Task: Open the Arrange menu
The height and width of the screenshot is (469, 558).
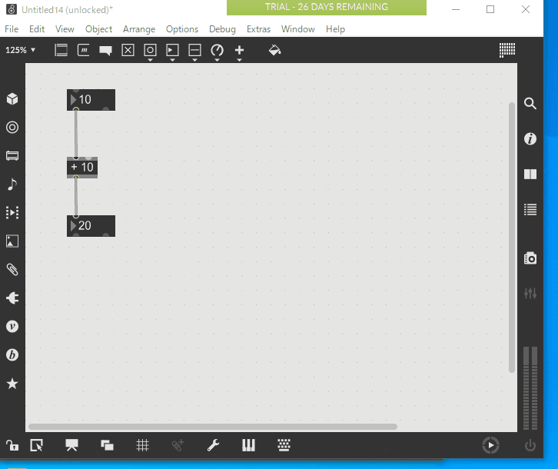Action: coord(139,29)
